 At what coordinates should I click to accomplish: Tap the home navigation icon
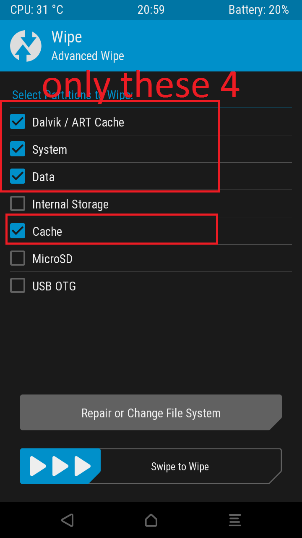point(151,520)
